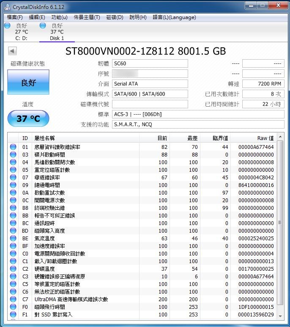Click the 良好 health status button
Screen dimensions: 290x327
point(28,82)
